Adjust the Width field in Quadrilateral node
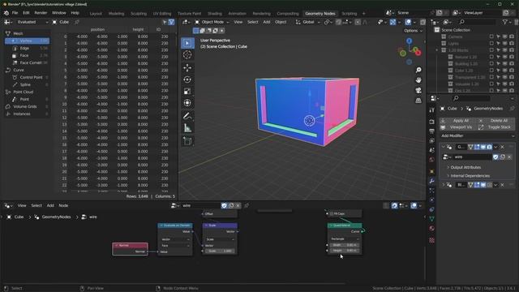 tap(345, 245)
